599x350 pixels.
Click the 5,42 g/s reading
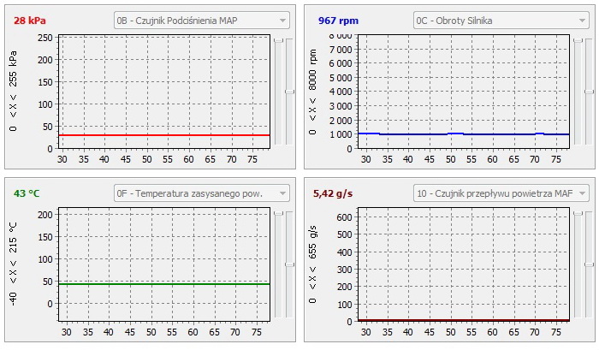(333, 193)
